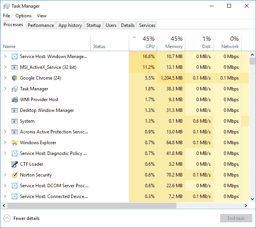Click the Windows Explorer folder icon
The image size is (256, 228).
click(x=15, y=143)
